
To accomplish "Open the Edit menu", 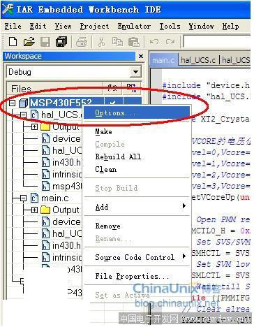I will point(38,27).
